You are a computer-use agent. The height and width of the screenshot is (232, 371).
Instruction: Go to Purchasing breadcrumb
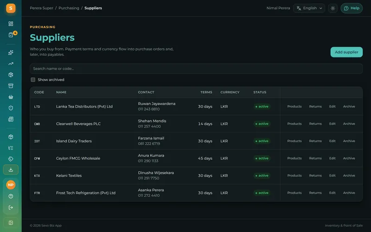coord(69,8)
